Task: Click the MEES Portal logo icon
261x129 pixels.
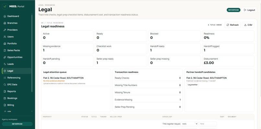Action: pyautogui.click(x=5, y=6)
